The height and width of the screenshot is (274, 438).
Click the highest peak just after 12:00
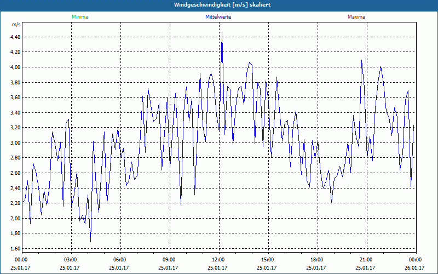222,33
